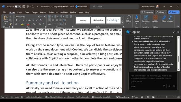Open the prompt guide icon in Copilot box
Screen dimensions: 181x102
point(164,86)
